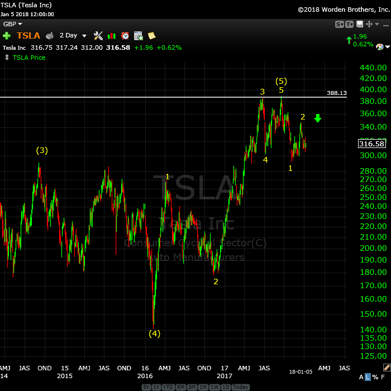Click the 388.13 horizontal line label
Image resolution: width=391 pixels, height=391 pixels.
point(337,93)
